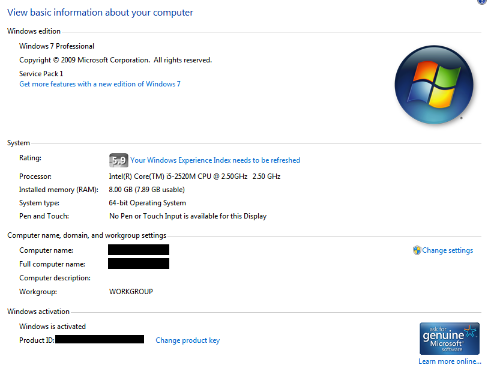This screenshot has width=488, height=374.
Task: Open 'Get more features with a new edition' link
Action: [x=100, y=84]
